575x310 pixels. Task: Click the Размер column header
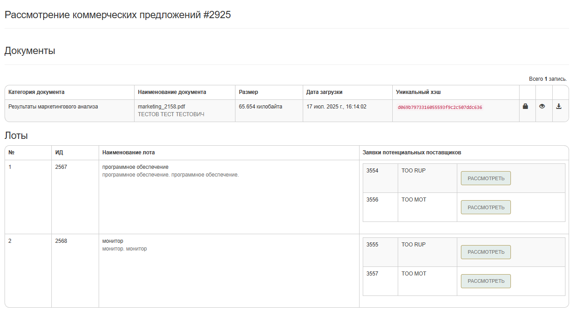tap(248, 92)
